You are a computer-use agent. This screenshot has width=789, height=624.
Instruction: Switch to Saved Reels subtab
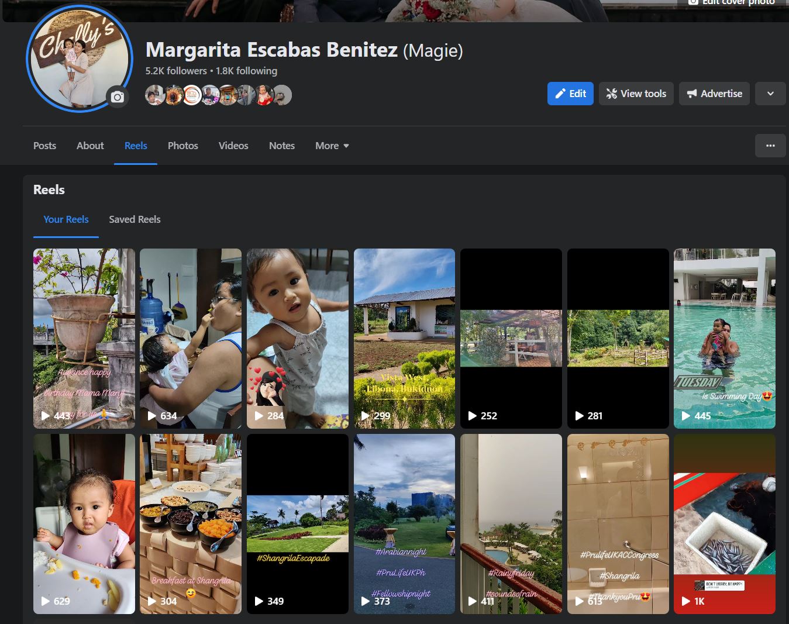click(135, 219)
